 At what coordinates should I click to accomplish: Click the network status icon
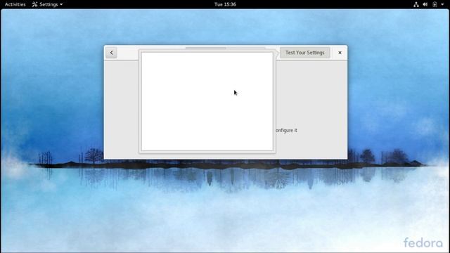[x=416, y=4]
